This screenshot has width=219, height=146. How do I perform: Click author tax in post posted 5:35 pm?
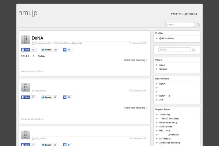coord(32,72)
